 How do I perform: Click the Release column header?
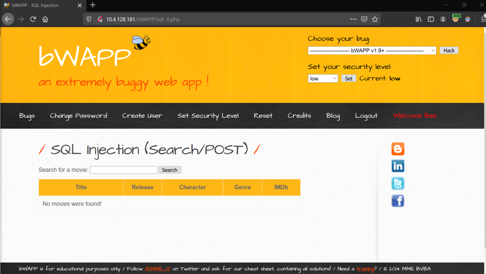click(x=143, y=187)
